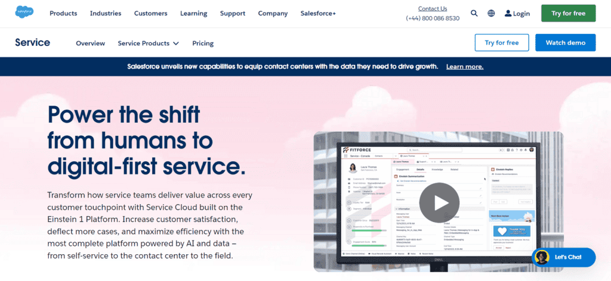The width and height of the screenshot is (611, 281).
Task: Open the Customers menu
Action: tap(151, 13)
